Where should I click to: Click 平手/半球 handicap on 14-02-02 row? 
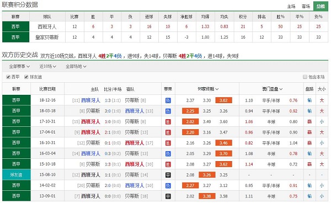[271, 186]
